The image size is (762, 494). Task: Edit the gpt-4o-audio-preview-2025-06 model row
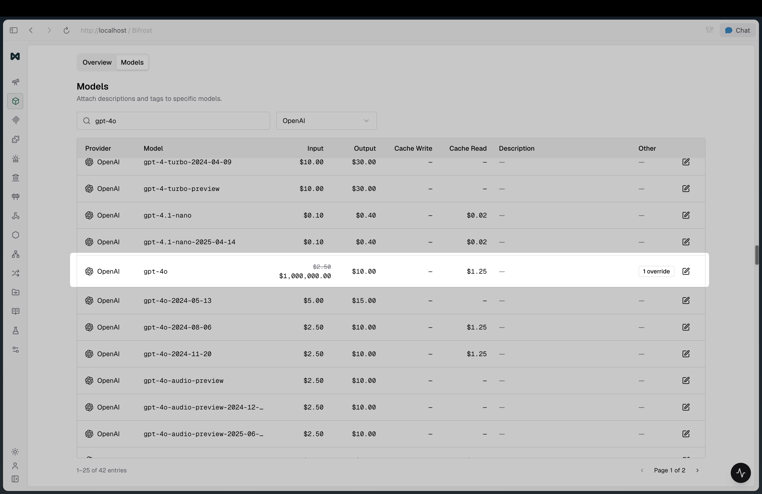[686, 434]
